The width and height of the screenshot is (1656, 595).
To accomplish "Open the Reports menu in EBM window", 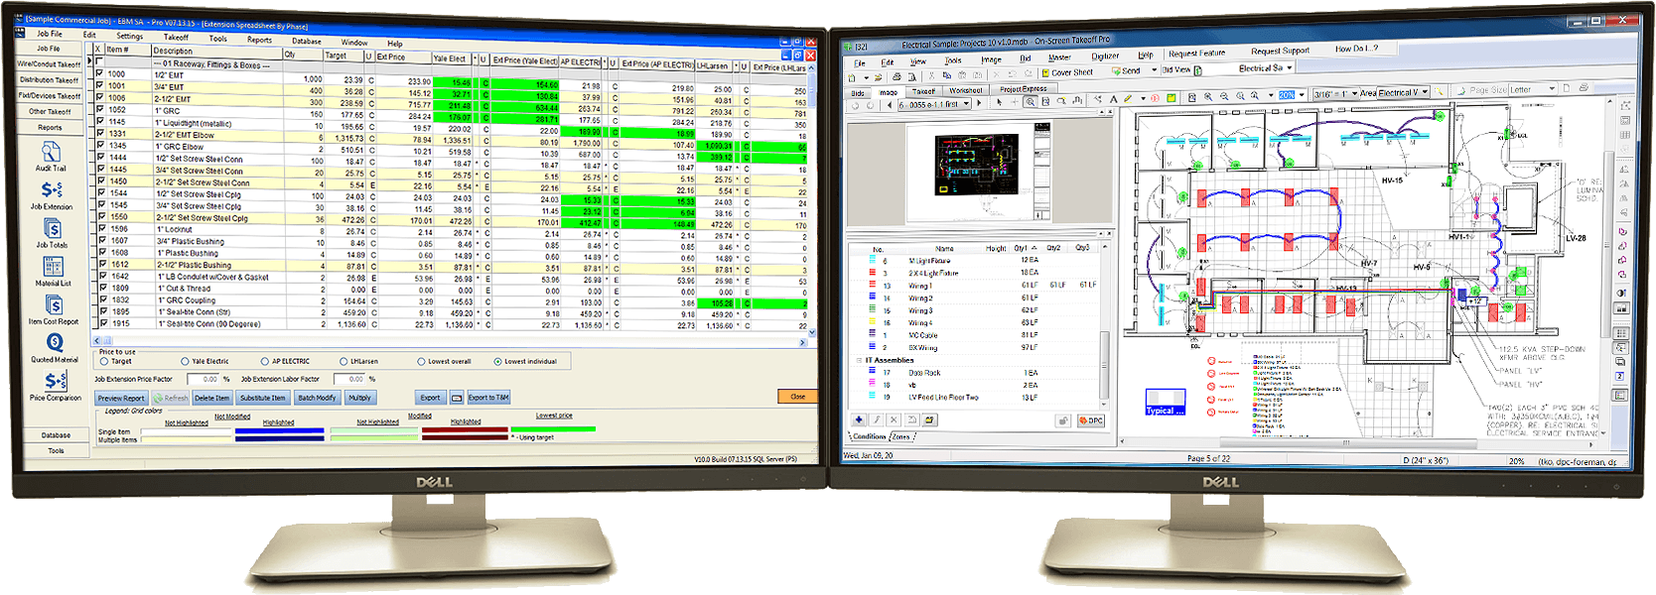I will coord(259,40).
